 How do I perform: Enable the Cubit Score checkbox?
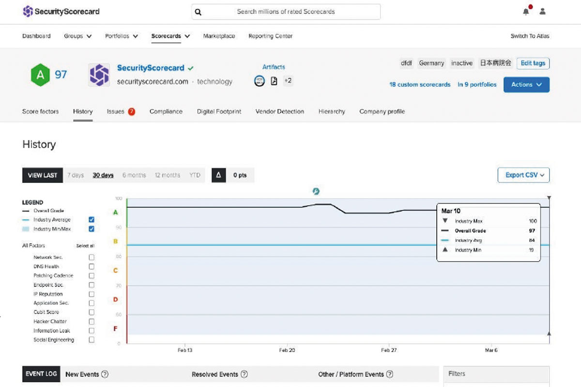pyautogui.click(x=92, y=312)
